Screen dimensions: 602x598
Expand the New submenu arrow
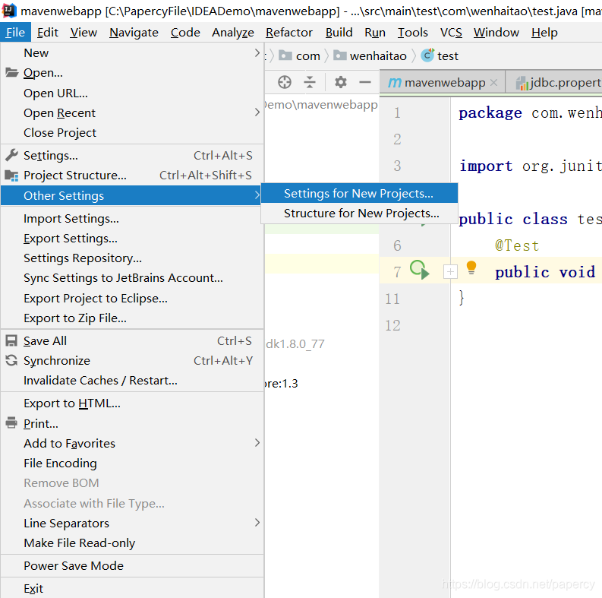point(257,52)
